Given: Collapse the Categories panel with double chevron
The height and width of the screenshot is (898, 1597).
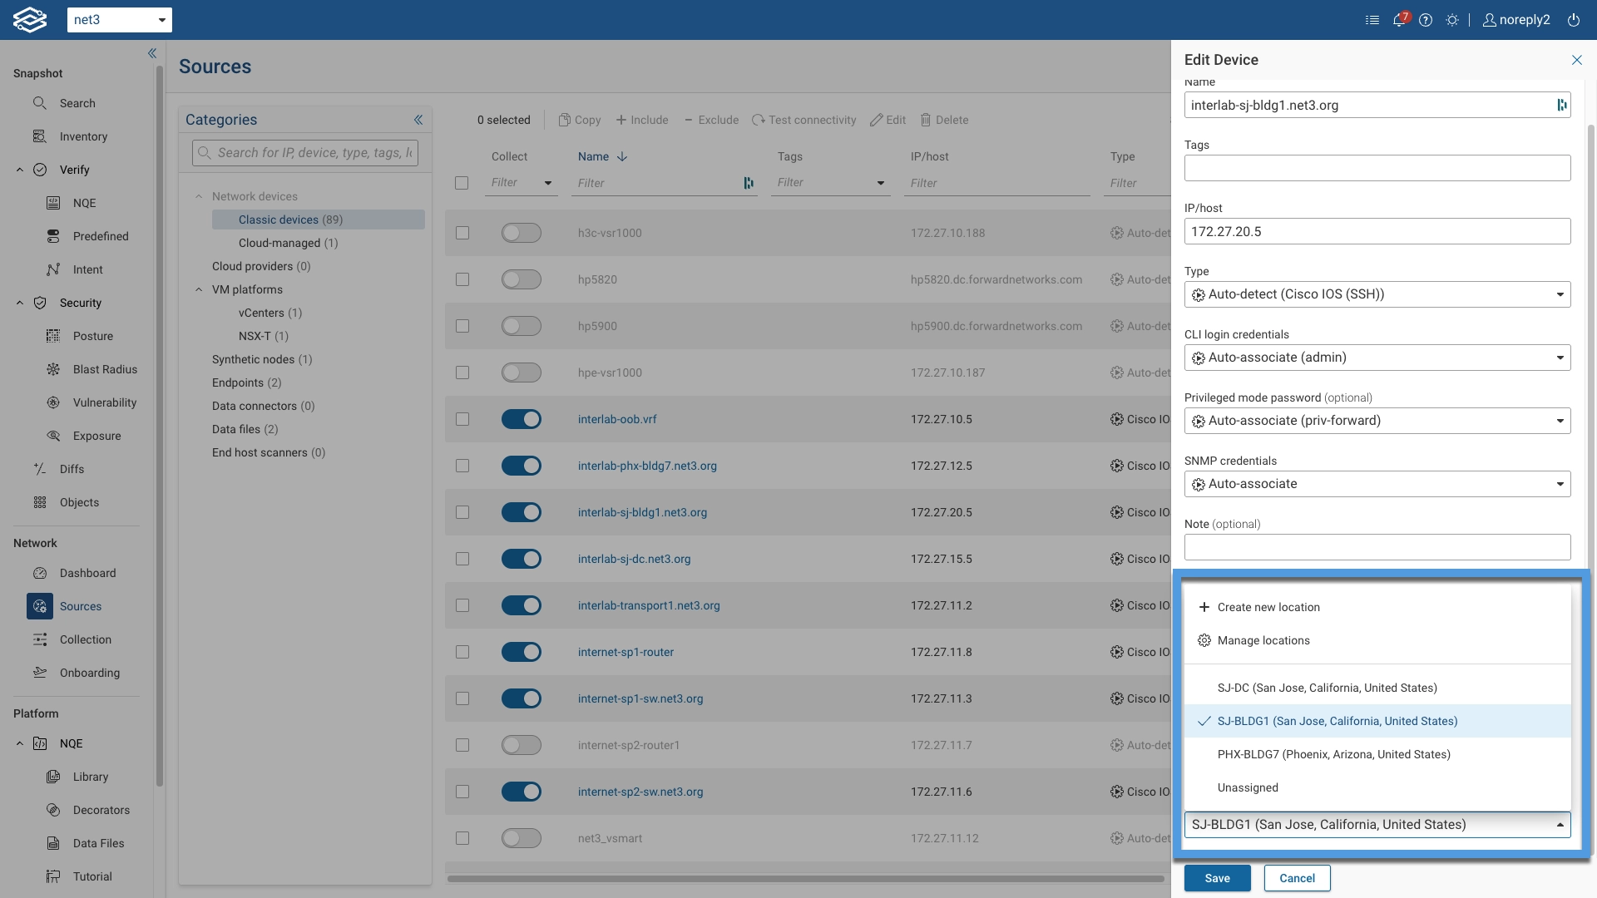Looking at the screenshot, I should [x=418, y=120].
